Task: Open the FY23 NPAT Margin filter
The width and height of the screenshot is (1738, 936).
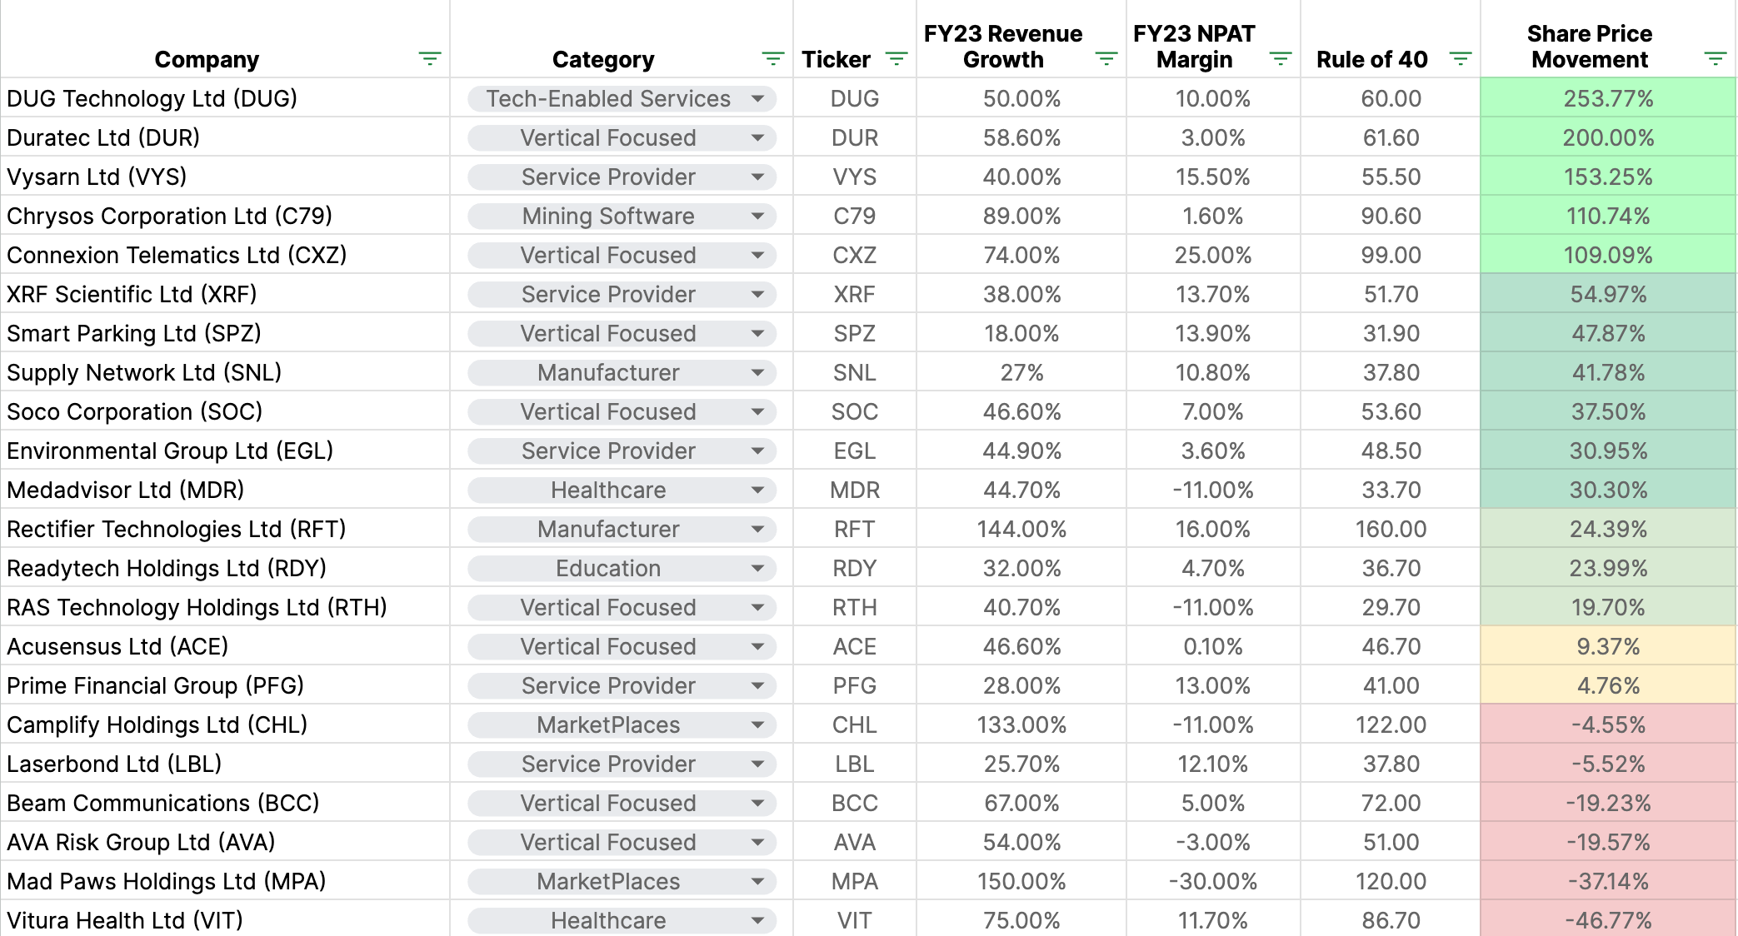Action: coord(1277,58)
